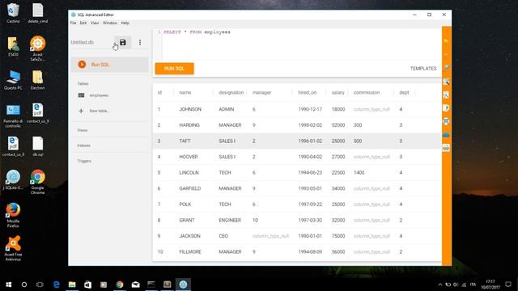Click the hired_on column header
This screenshot has height=291, width=518.
point(308,93)
